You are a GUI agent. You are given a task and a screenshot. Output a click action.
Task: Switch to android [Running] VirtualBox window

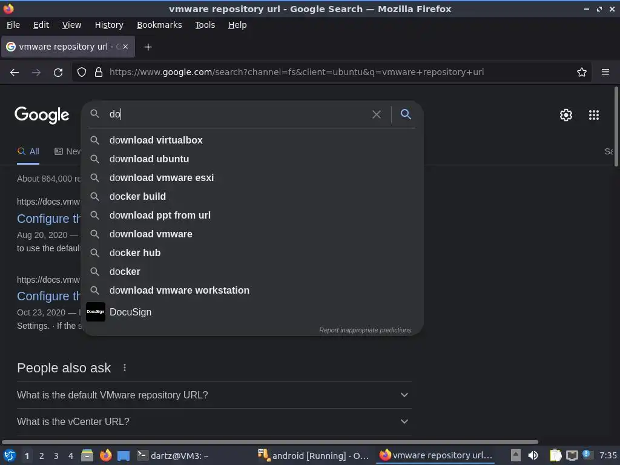(x=313, y=456)
